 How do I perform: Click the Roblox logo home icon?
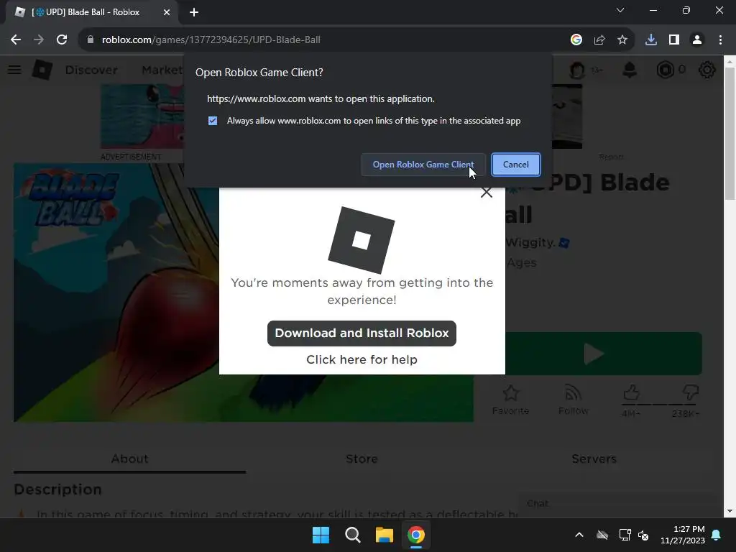click(42, 70)
